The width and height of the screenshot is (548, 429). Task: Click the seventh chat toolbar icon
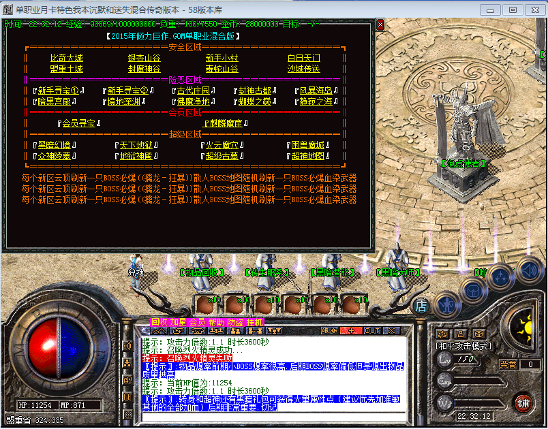pos(274,330)
